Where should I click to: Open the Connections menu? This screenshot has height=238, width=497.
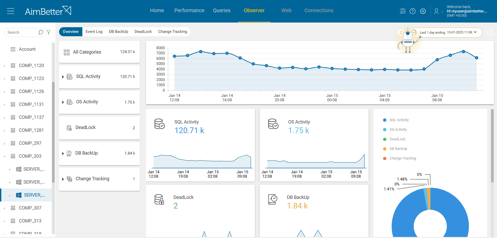pyautogui.click(x=319, y=11)
